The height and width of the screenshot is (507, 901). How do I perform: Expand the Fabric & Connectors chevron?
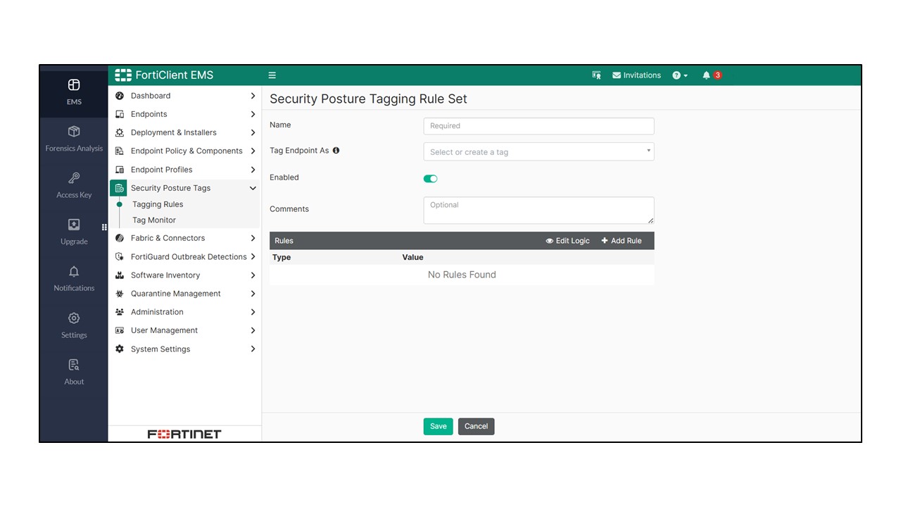point(253,238)
